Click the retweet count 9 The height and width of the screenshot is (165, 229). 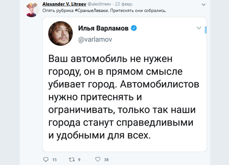click(x=79, y=159)
